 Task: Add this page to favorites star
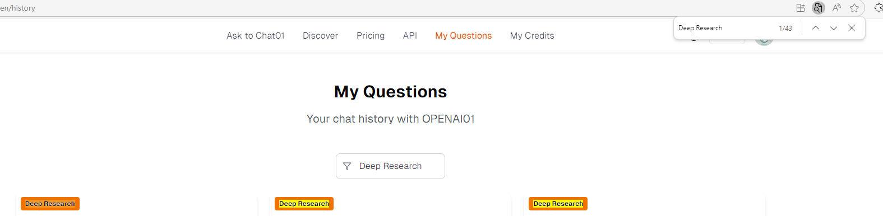[x=854, y=8]
